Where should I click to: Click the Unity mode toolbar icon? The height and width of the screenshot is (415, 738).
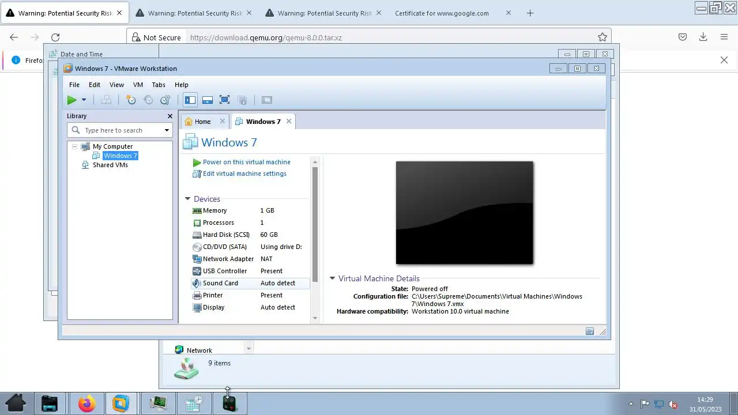[242, 100]
